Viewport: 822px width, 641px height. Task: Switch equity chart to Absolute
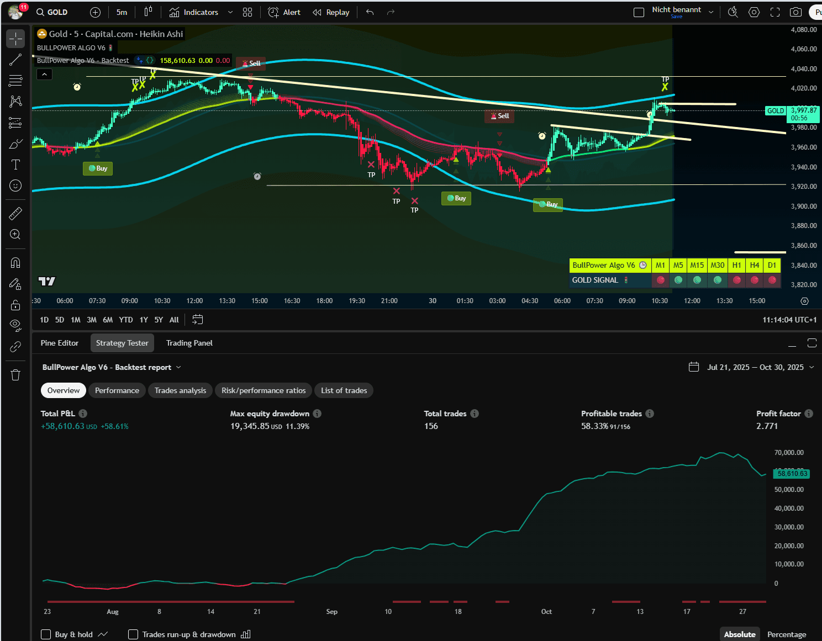(x=740, y=634)
